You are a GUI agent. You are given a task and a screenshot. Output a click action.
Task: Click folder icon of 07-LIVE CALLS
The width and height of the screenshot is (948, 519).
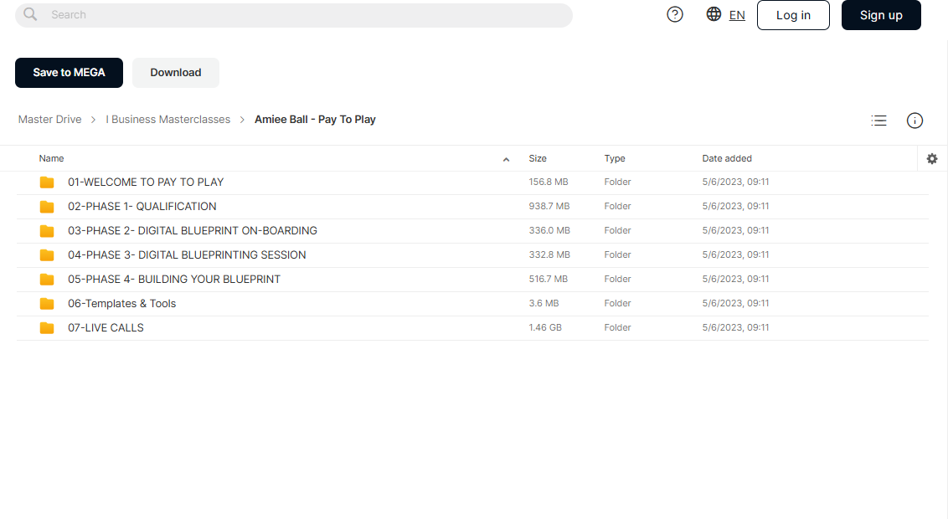(x=47, y=328)
